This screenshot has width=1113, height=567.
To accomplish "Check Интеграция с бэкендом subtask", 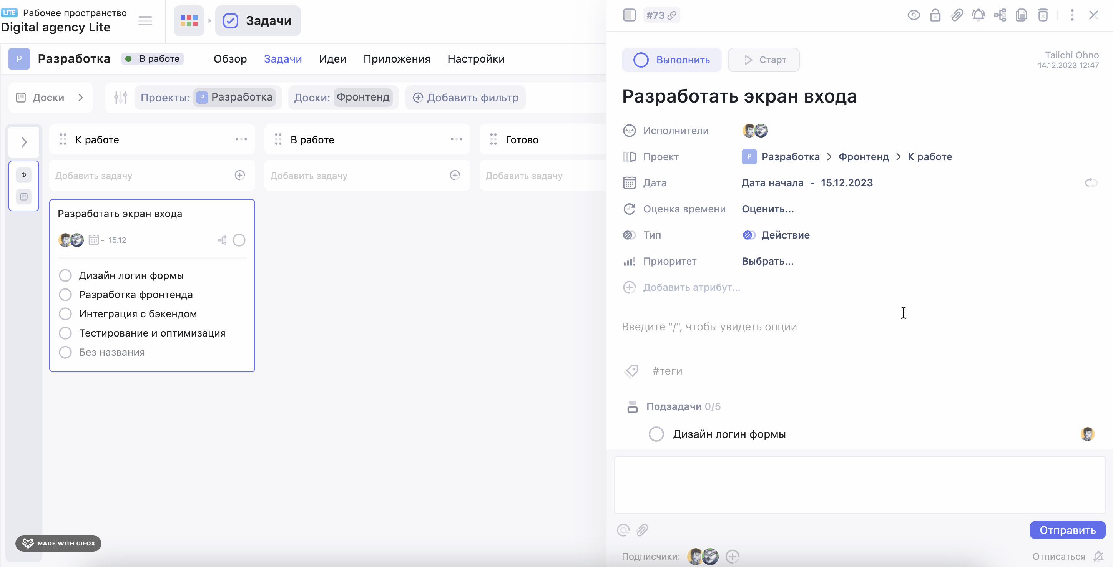I will (65, 314).
